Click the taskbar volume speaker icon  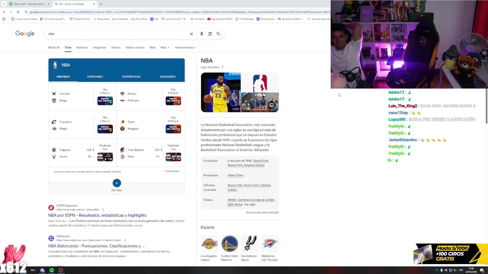pos(455,270)
